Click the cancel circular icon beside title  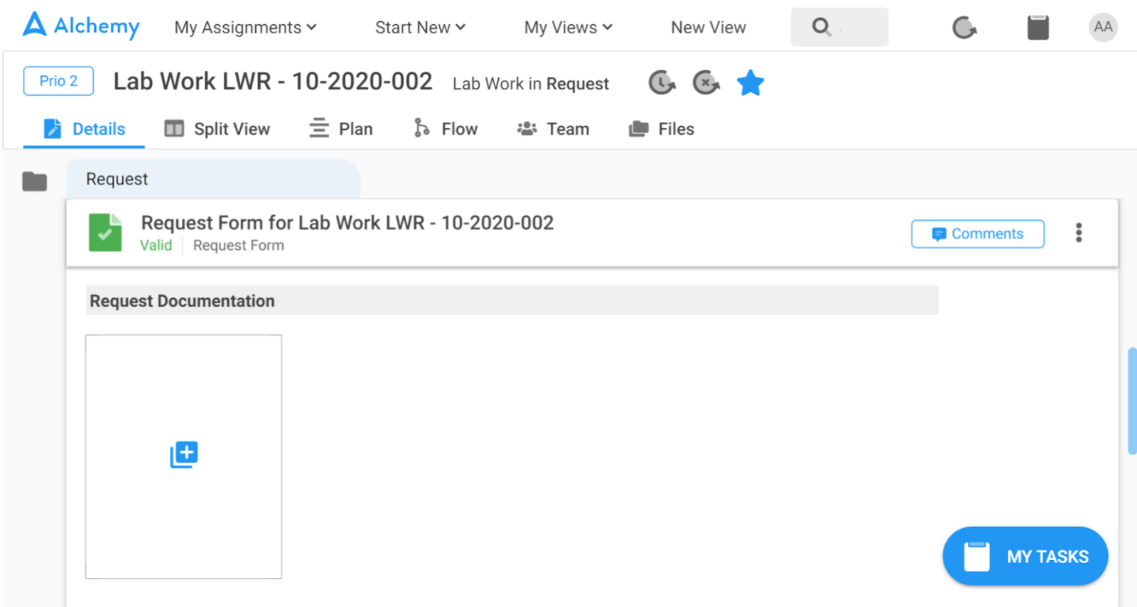[x=706, y=83]
